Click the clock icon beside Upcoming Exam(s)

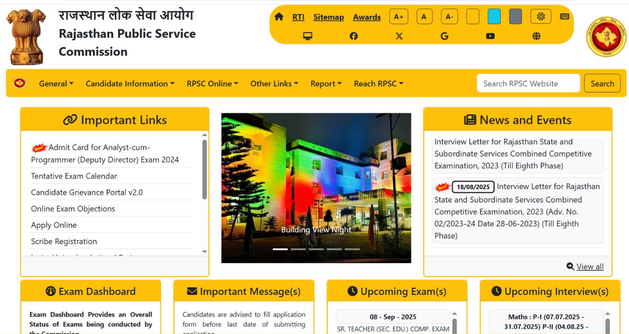point(352,291)
